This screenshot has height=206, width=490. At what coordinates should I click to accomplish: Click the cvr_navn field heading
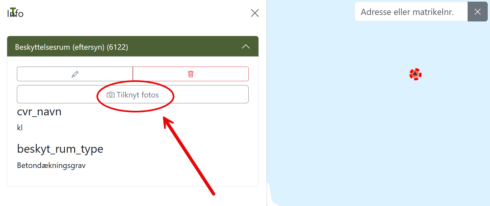click(x=39, y=112)
